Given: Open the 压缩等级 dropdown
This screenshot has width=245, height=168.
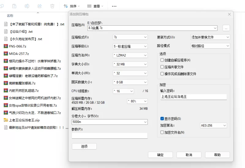Looking at the screenshot, I should tap(130, 46).
